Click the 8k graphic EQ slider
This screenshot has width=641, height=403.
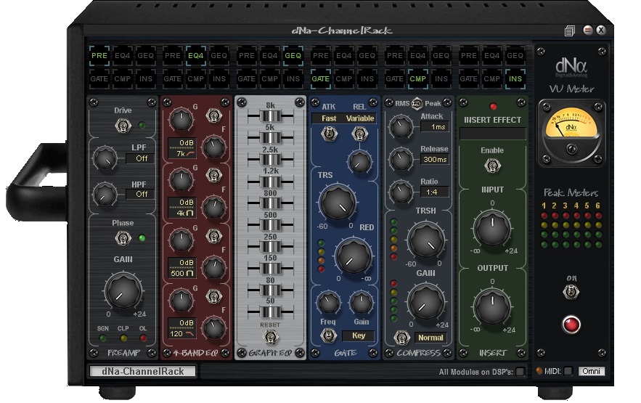270,116
